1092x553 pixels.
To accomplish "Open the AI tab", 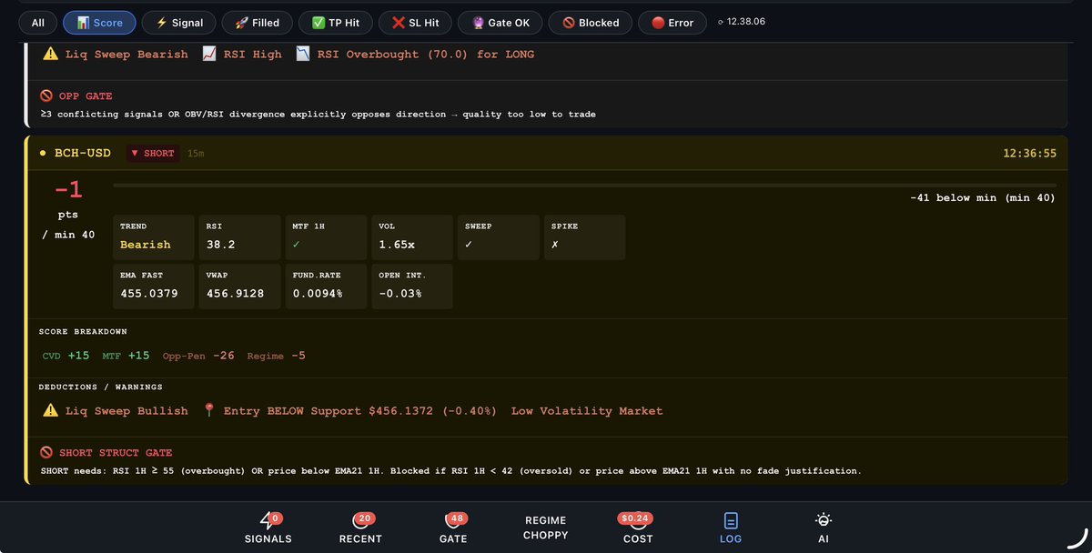I will (823, 528).
